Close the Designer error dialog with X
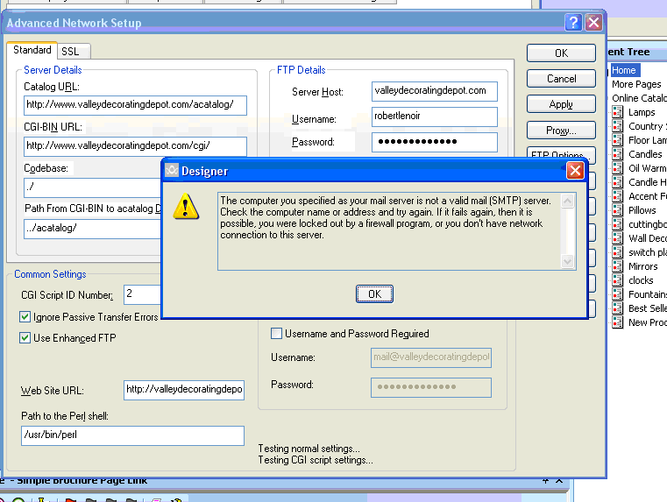The height and width of the screenshot is (502, 667). [575, 171]
